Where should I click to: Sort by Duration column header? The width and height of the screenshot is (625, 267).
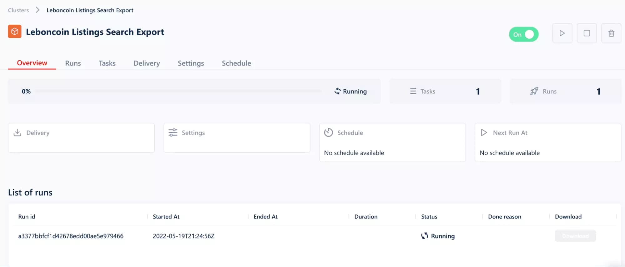[366, 217]
